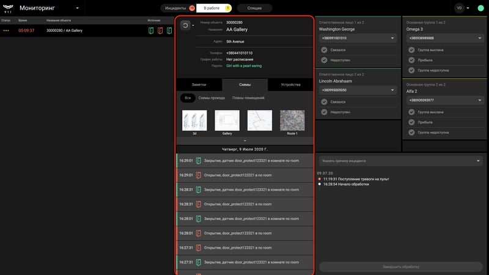Image resolution: width=489 pixels, height=275 pixels.
Task: Open the Route 1 map thumbnail
Action: 292,120
